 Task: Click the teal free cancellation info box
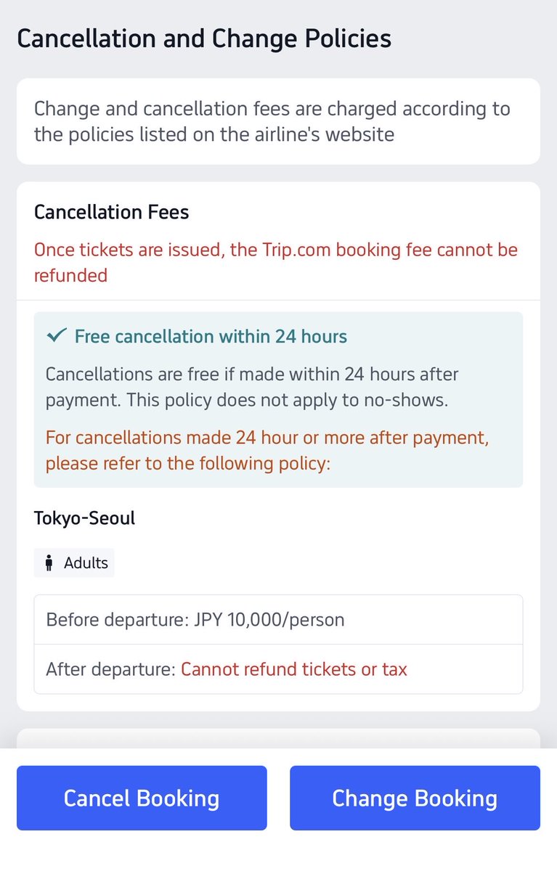pos(278,400)
